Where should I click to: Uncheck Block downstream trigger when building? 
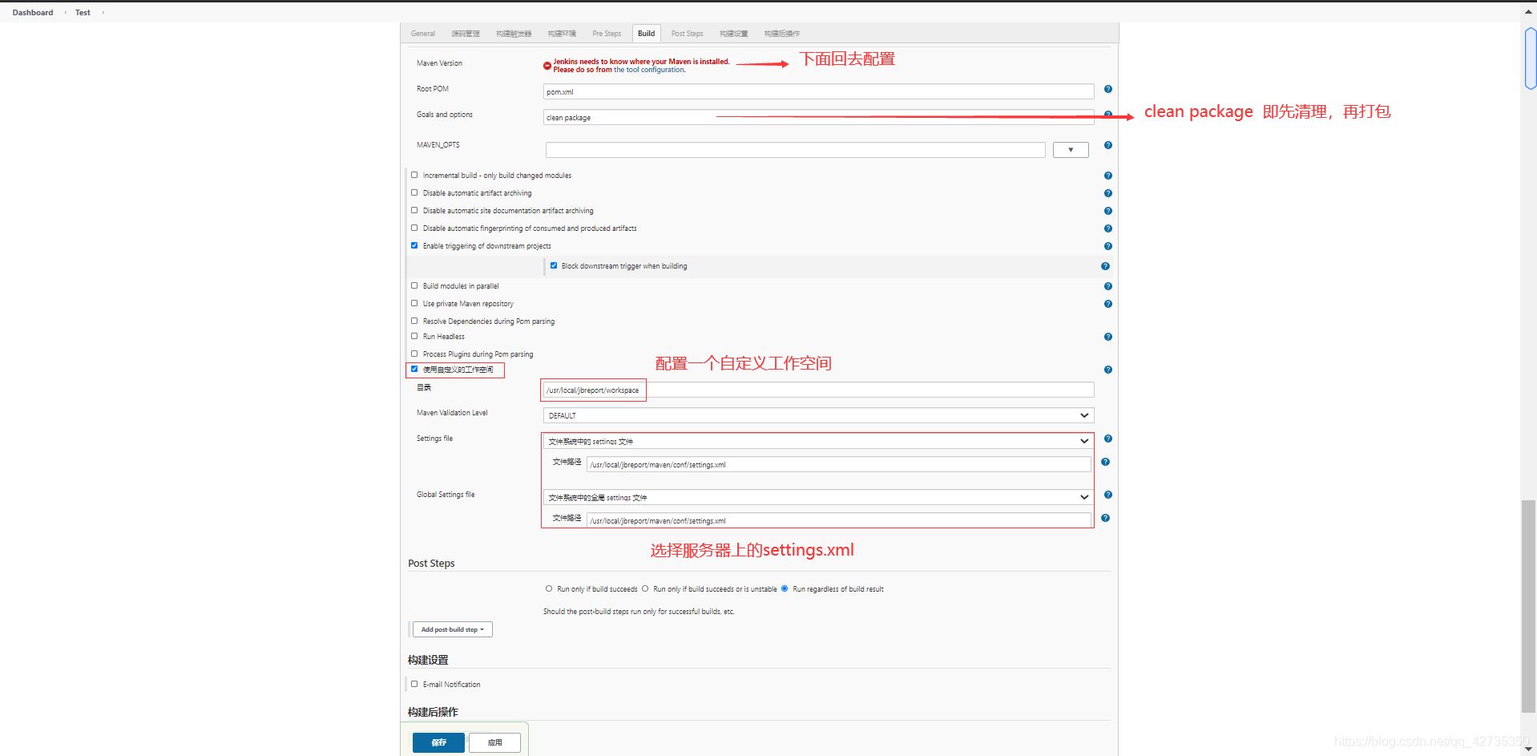point(554,265)
